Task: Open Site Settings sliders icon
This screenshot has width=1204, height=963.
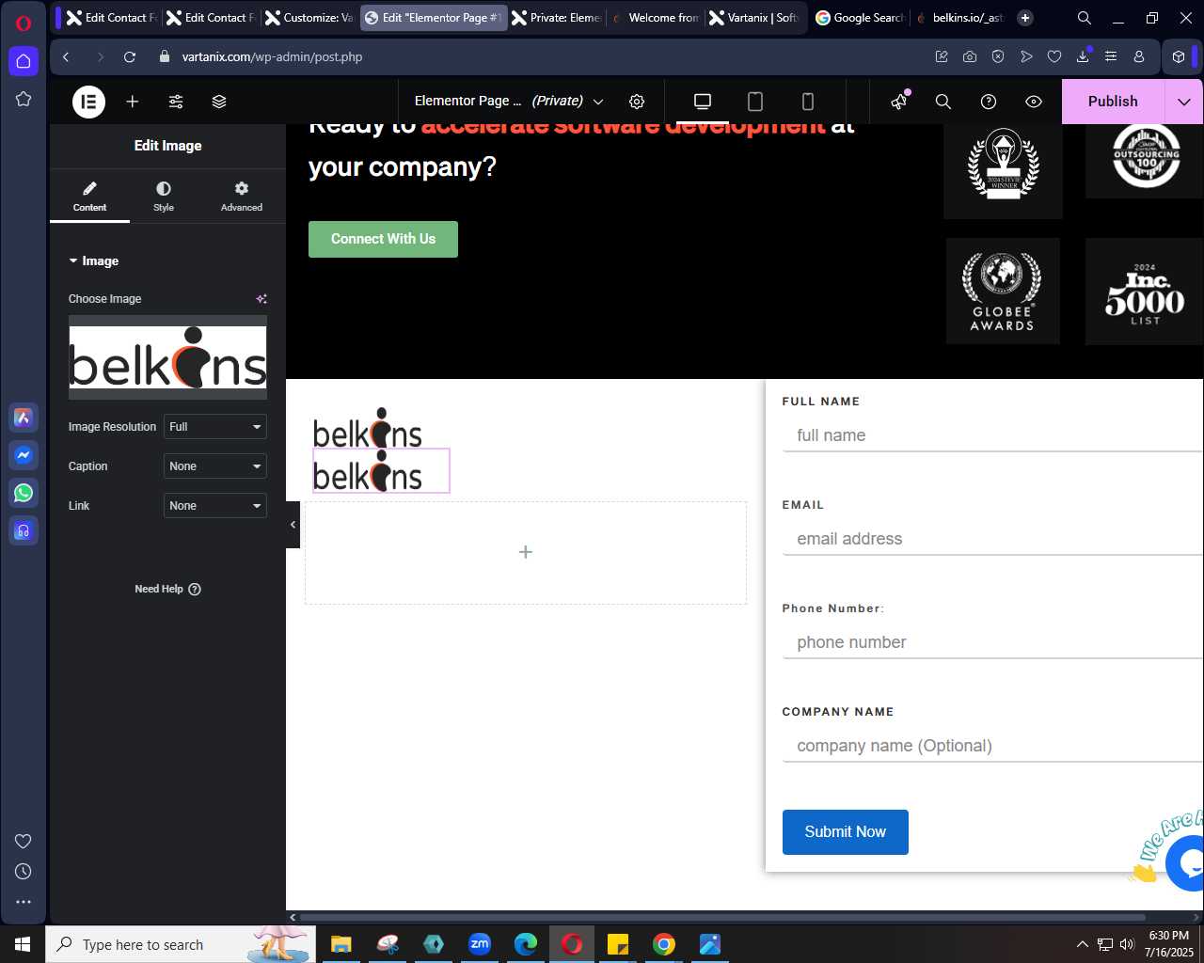Action: [176, 102]
